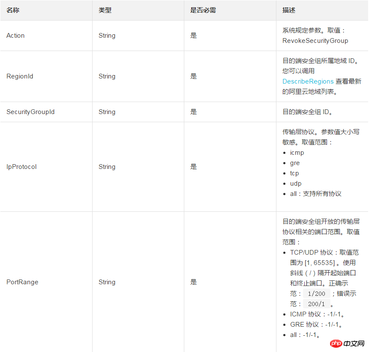
Task: Click the 200/1 code example
Action: [x=317, y=304]
